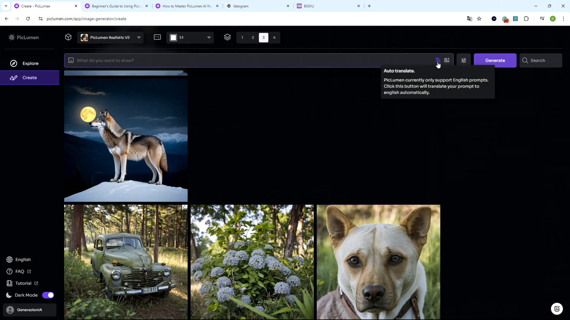Open the English language selector
This screenshot has height=320, width=570.
tap(23, 260)
